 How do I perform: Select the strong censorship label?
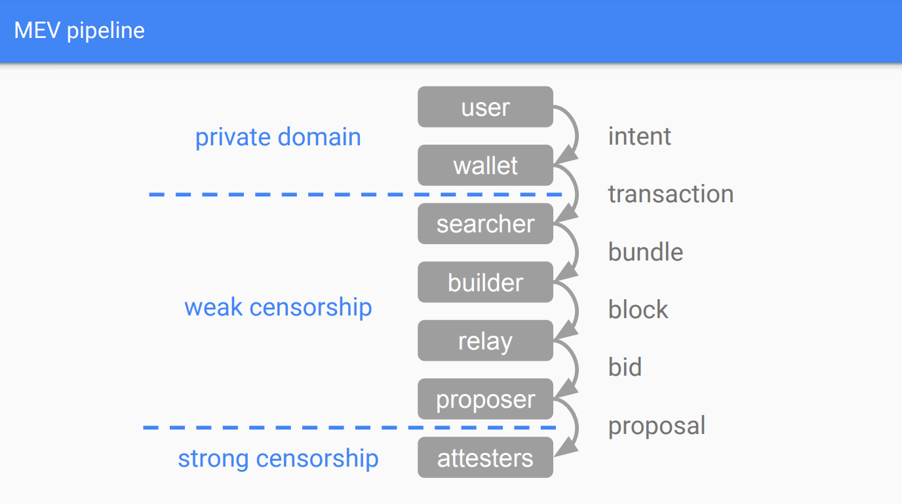278,458
